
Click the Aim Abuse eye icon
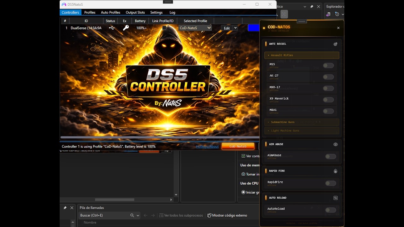pos(336,144)
